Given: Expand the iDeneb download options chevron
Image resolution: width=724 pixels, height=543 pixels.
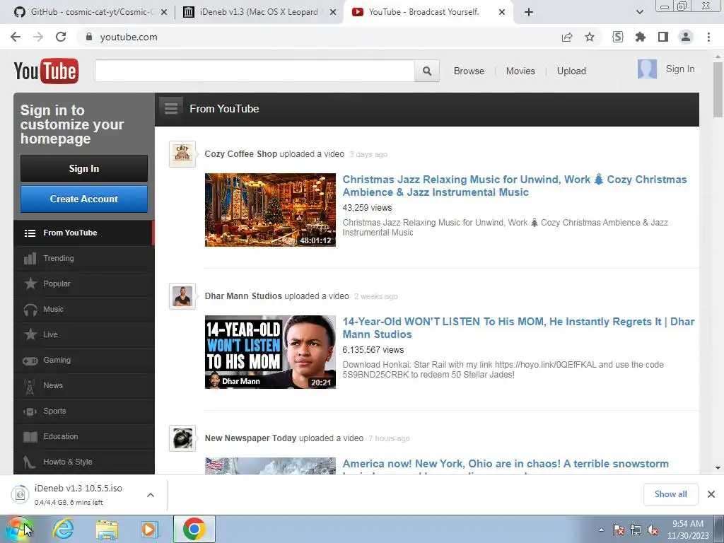Looking at the screenshot, I should 151,495.
